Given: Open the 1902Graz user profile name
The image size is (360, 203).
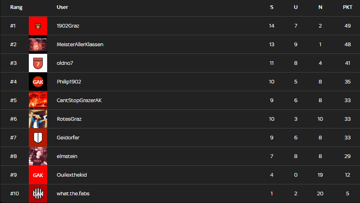Looking at the screenshot, I should click(68, 26).
